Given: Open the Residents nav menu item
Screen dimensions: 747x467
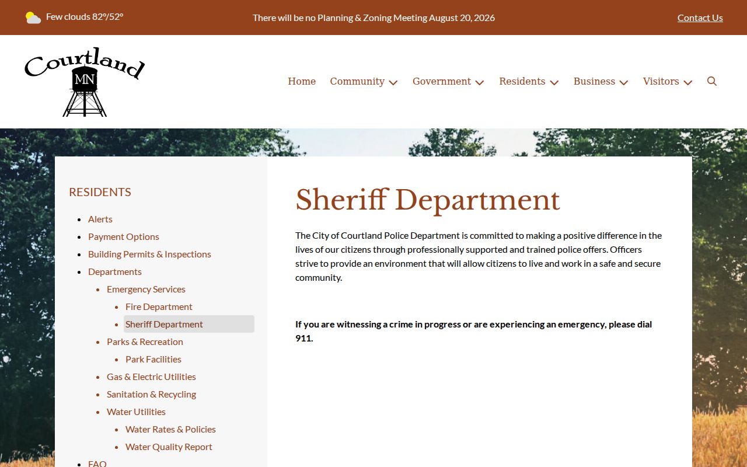Looking at the screenshot, I should click(x=522, y=81).
